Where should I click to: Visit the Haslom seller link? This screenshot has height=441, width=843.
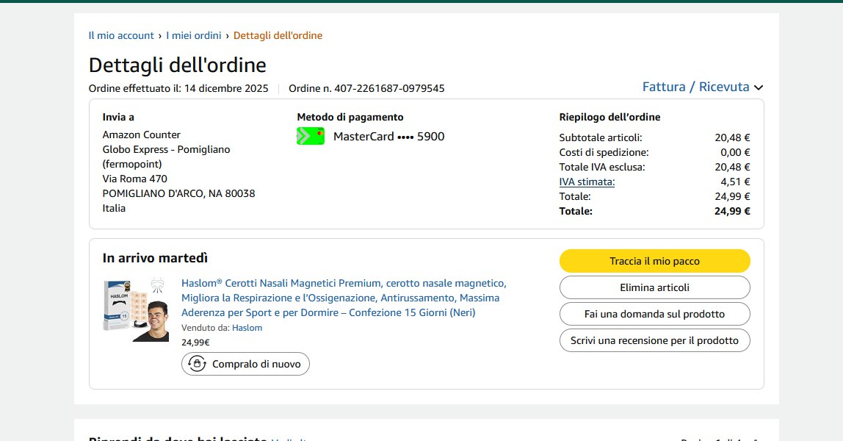click(247, 328)
